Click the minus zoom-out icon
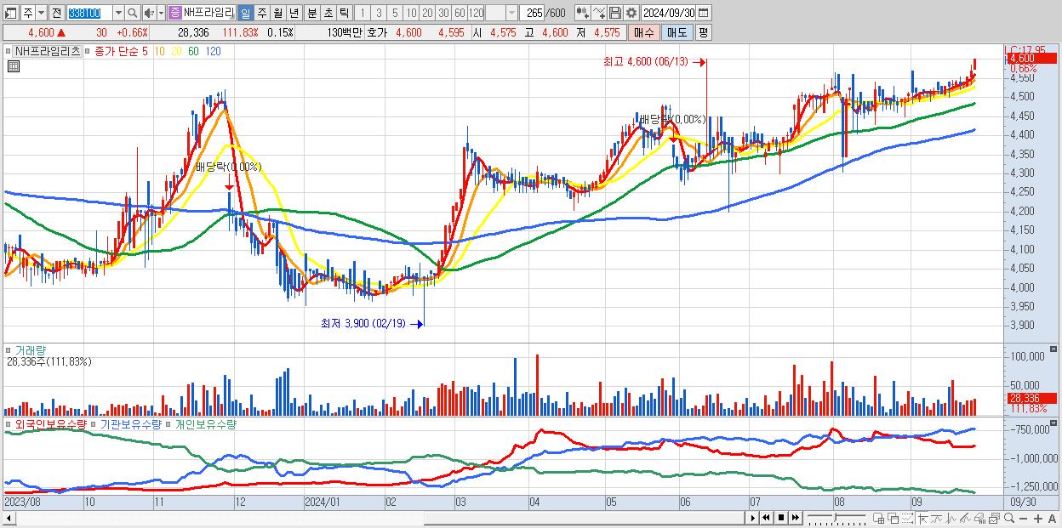This screenshot has width=1062, height=528. click(x=1023, y=518)
